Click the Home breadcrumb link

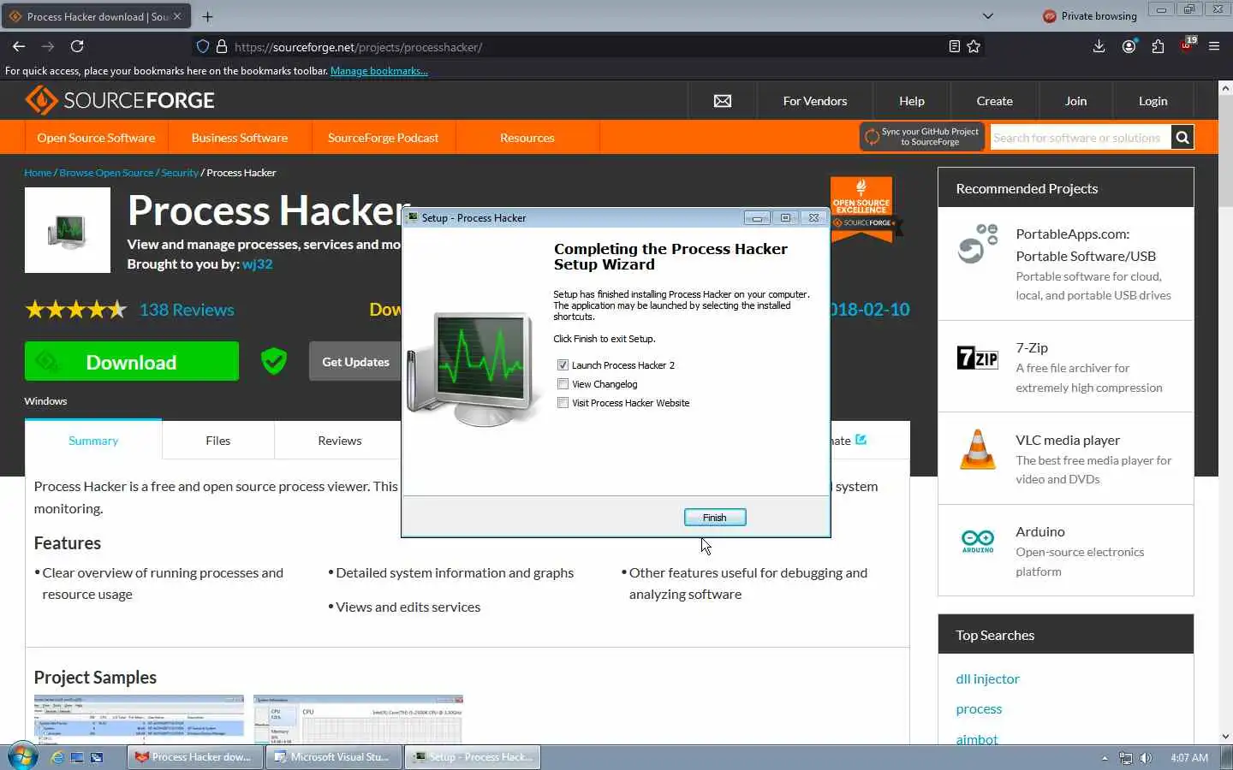38,173
